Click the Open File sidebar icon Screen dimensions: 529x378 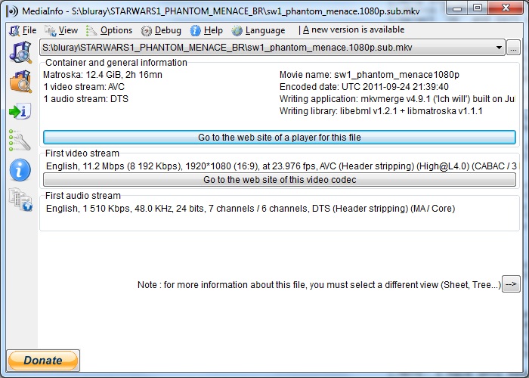point(19,52)
